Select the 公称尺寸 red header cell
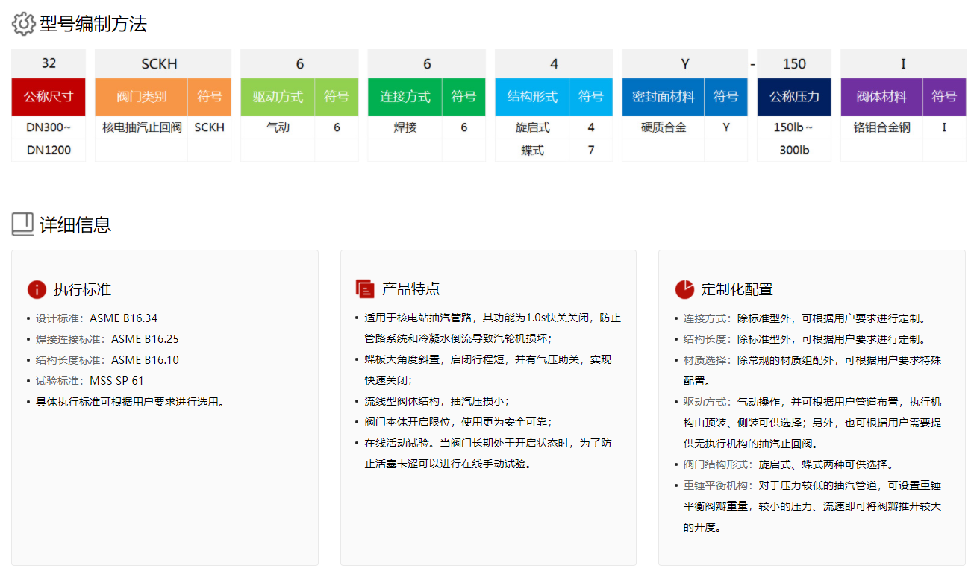Image resolution: width=971 pixels, height=574 pixels. tap(48, 97)
